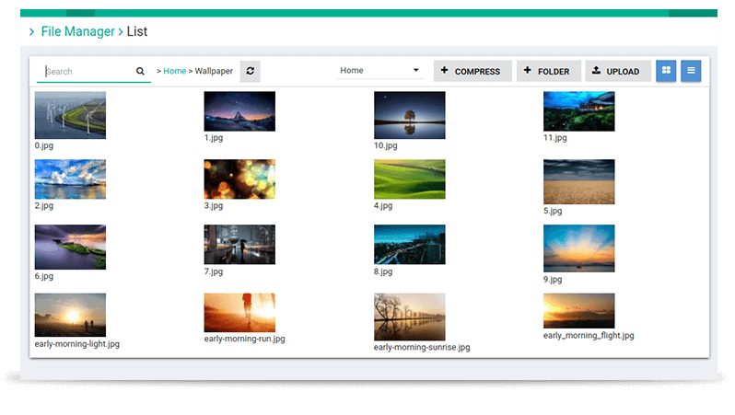This screenshot has height=415, width=735.
Task: Go to Home in folder path
Action: point(175,71)
